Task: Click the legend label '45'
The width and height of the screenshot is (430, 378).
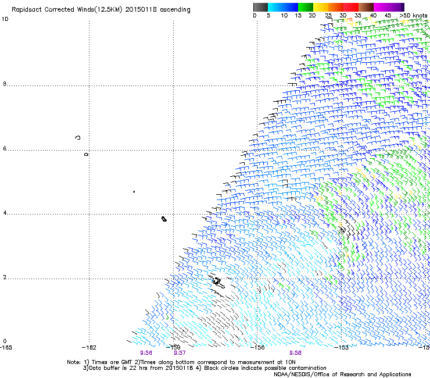Action: coord(388,16)
